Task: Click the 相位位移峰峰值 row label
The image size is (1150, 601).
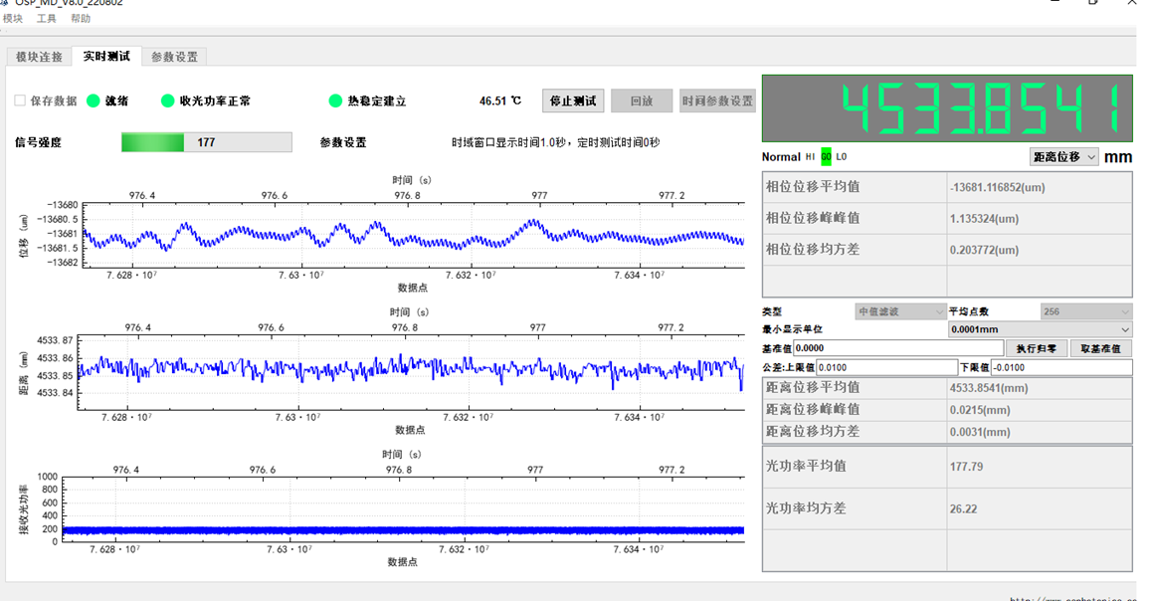Action: pyautogui.click(x=813, y=218)
